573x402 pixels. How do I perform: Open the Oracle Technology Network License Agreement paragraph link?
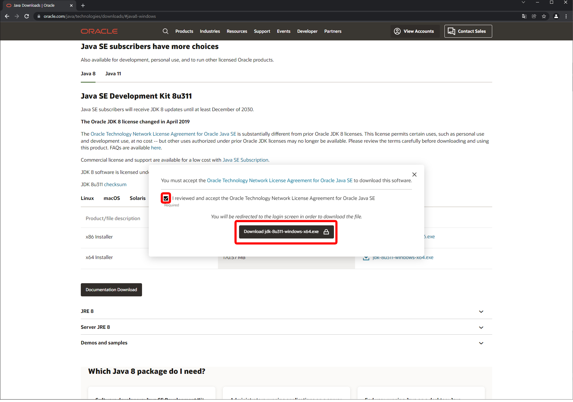(163, 134)
